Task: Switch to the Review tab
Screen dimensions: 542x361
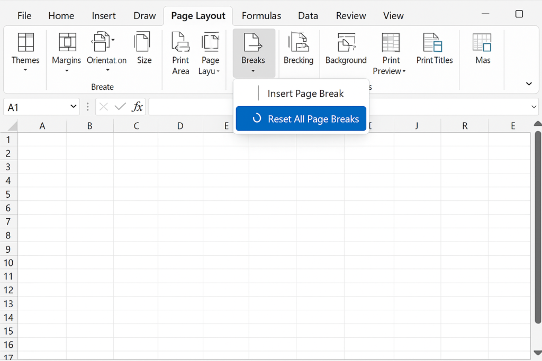Action: [x=351, y=16]
